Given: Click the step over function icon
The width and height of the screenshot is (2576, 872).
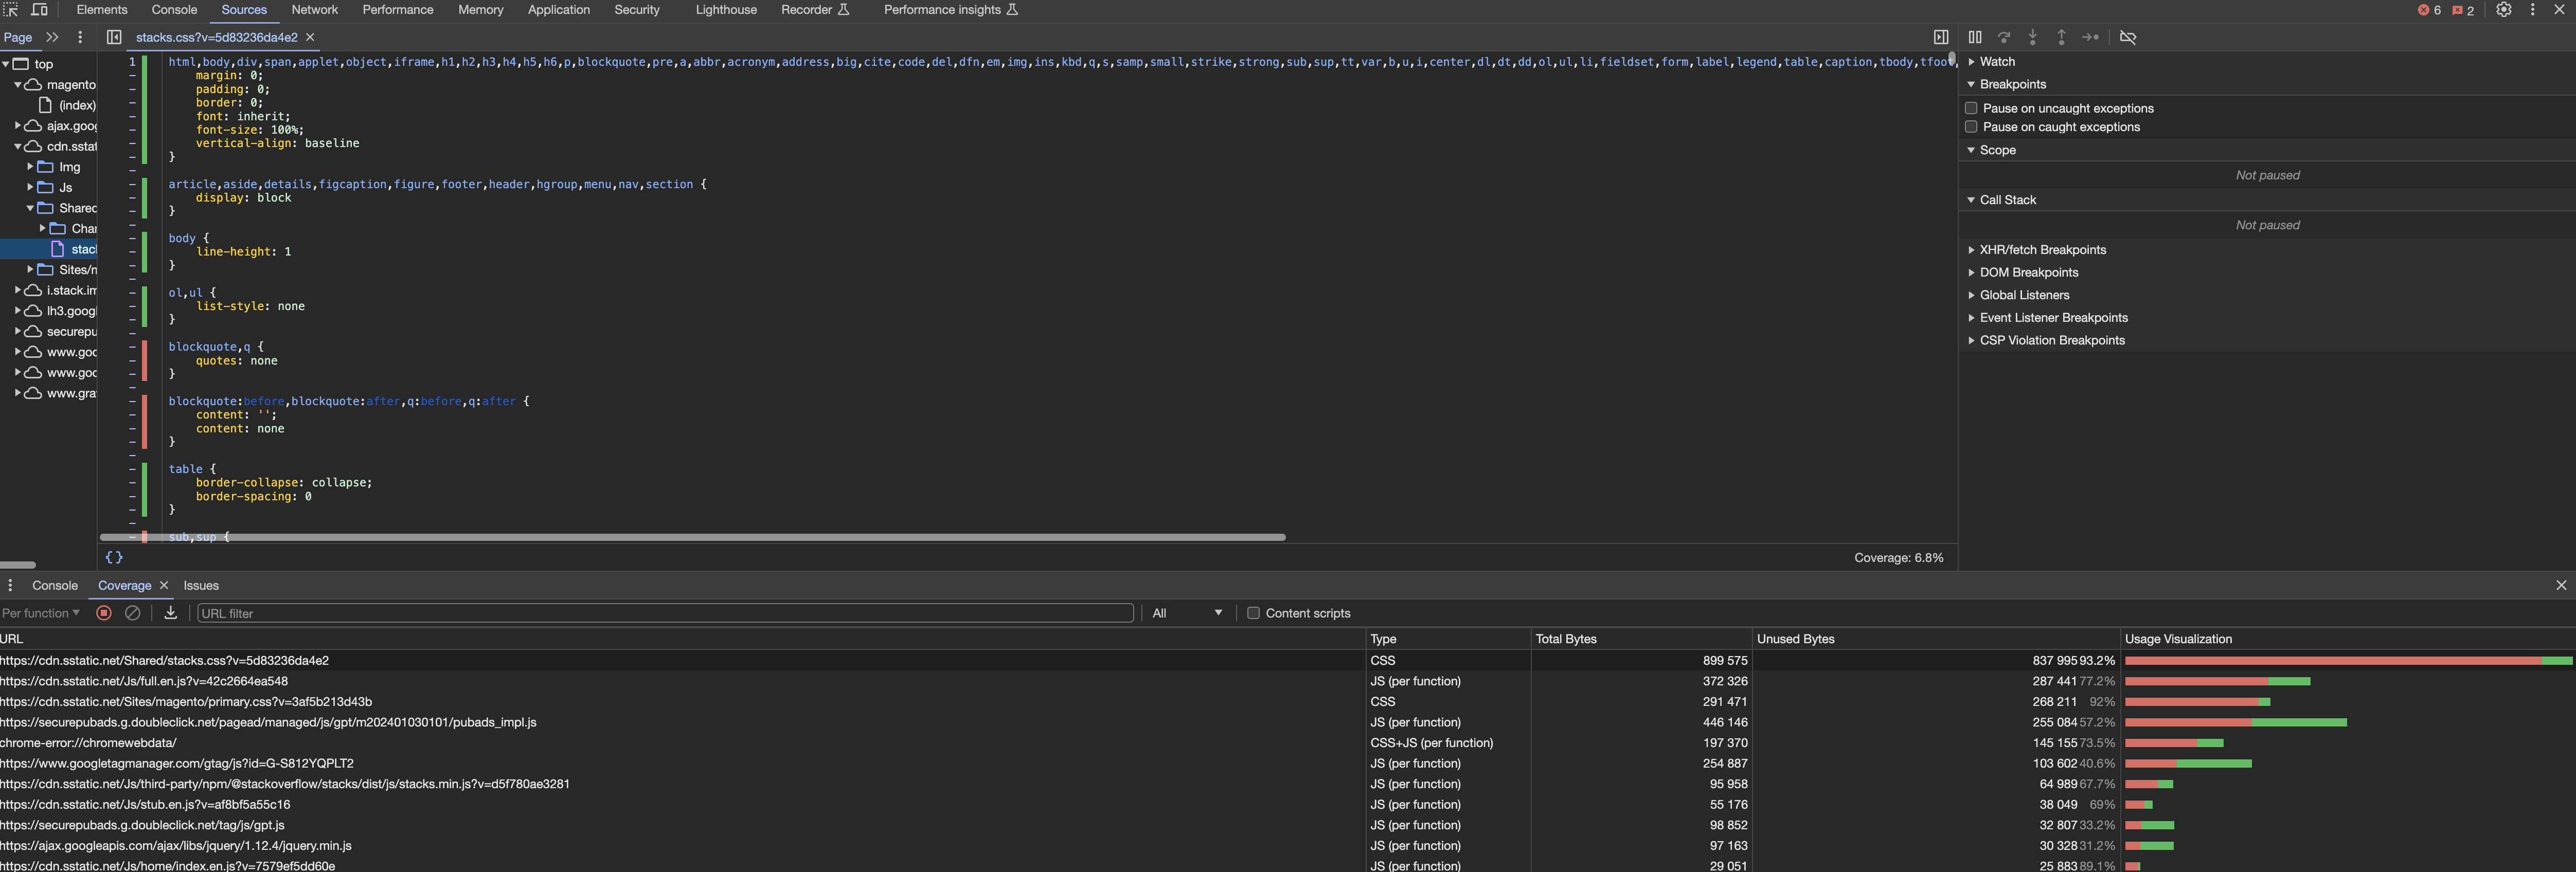Looking at the screenshot, I should [2004, 37].
